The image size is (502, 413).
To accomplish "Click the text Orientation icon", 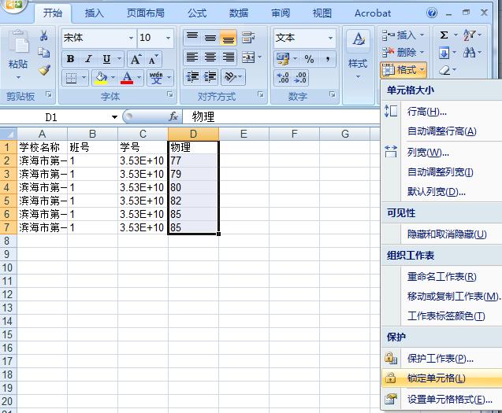I will [x=230, y=77].
